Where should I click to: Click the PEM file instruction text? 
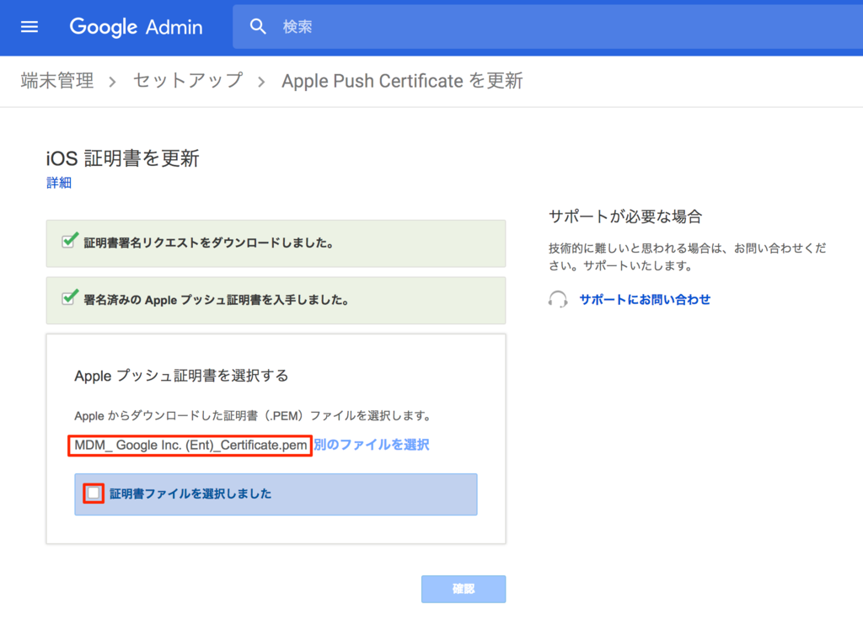click(x=253, y=415)
